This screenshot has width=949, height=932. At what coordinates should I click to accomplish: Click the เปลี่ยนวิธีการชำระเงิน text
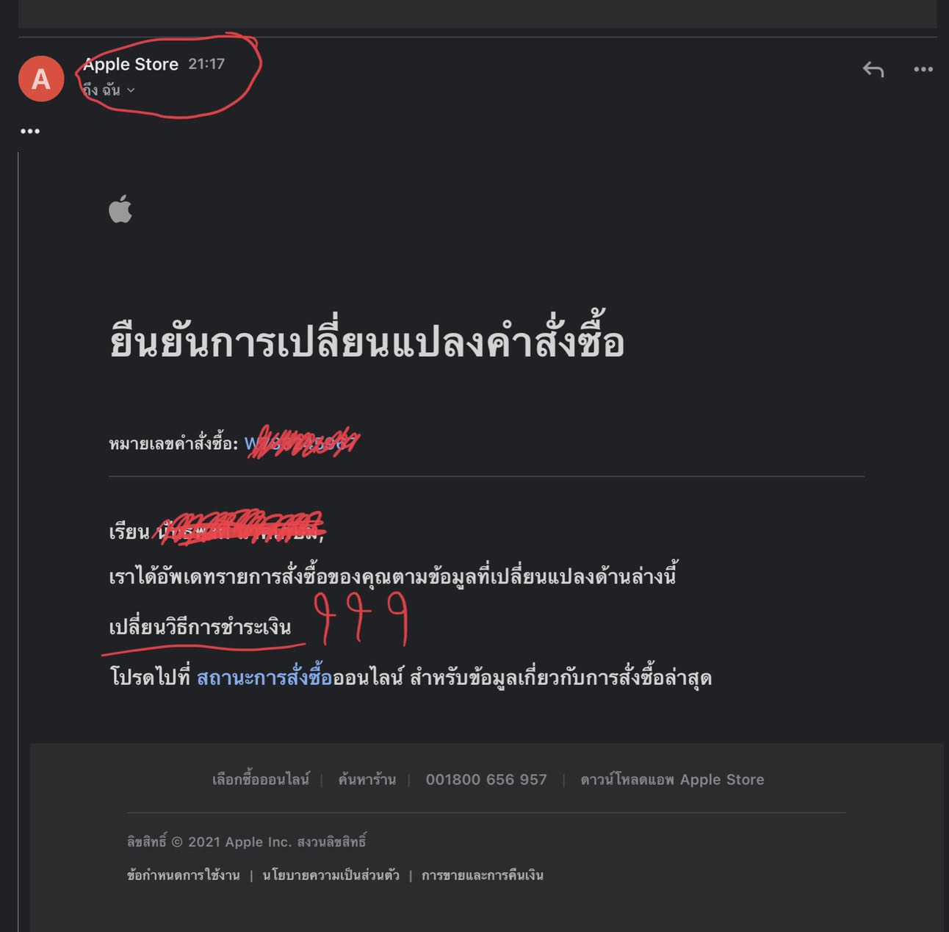pos(200,627)
